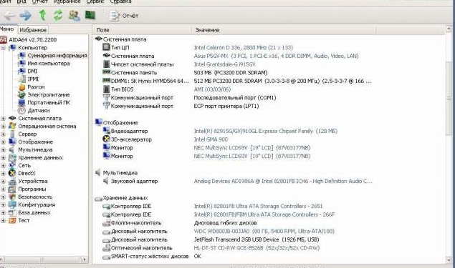Click the Конфигурация tree icon

[12, 204]
